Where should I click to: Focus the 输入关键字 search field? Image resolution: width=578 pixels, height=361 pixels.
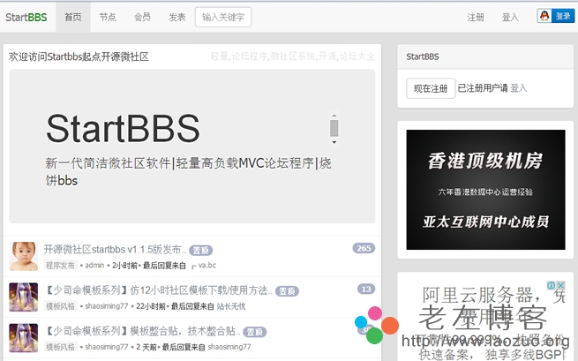tap(222, 17)
